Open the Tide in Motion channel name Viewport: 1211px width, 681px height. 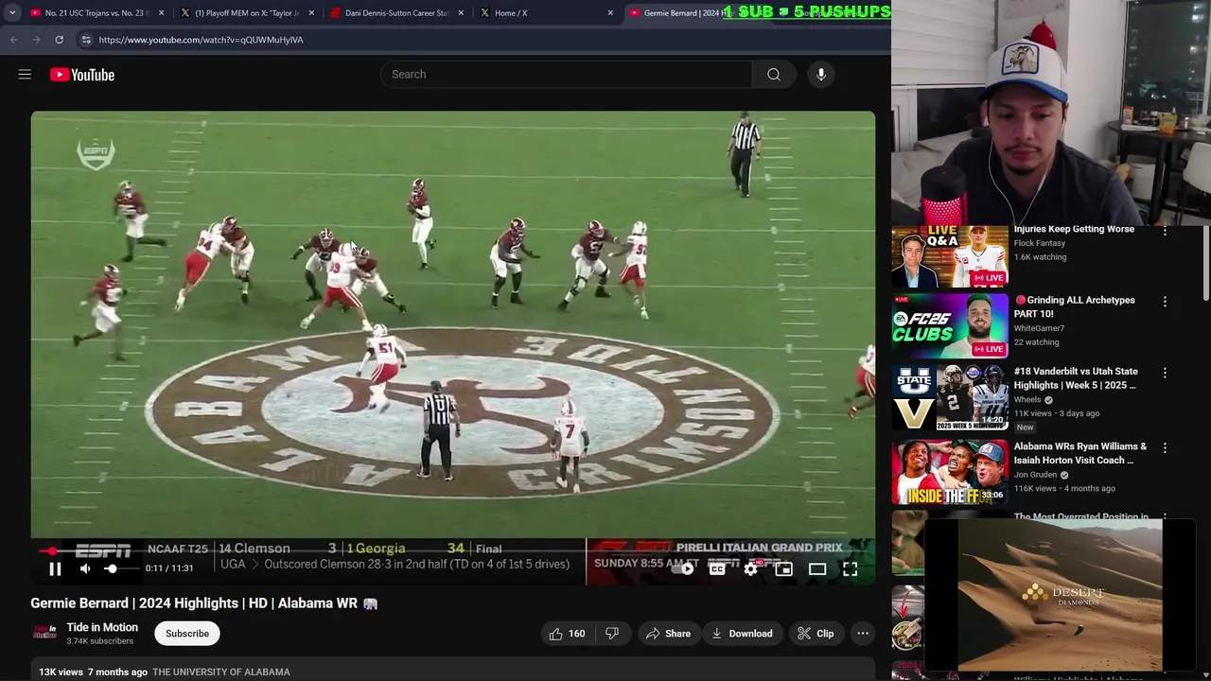coord(102,627)
